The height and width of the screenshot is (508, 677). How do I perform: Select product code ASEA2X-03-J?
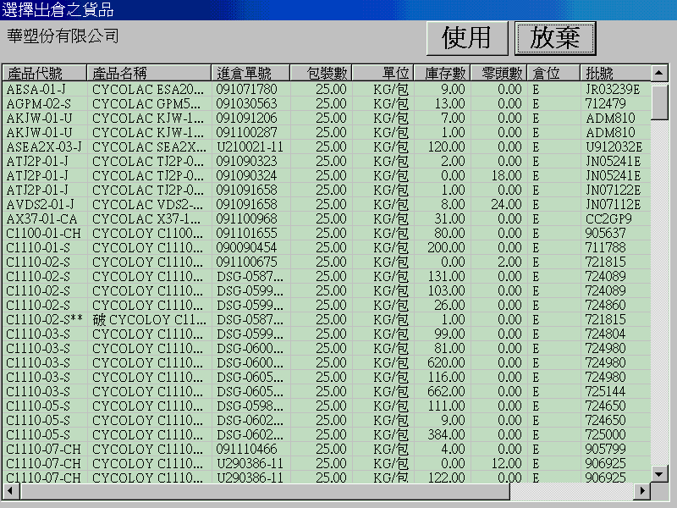(44, 146)
